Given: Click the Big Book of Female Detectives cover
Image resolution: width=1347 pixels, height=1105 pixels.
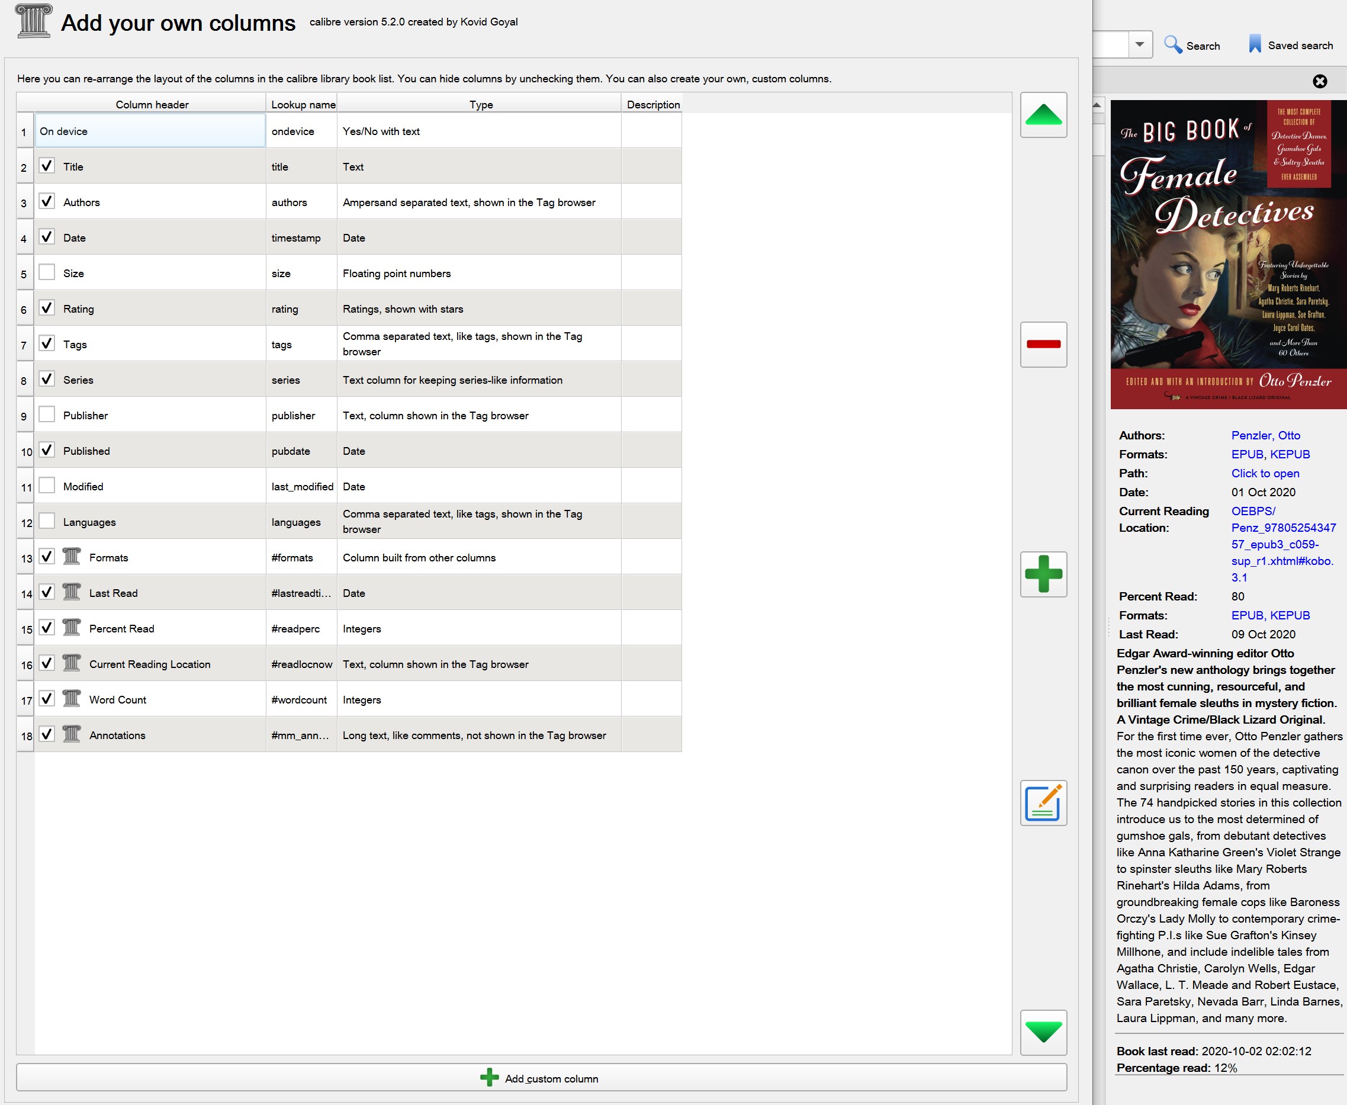Looking at the screenshot, I should 1227,255.
